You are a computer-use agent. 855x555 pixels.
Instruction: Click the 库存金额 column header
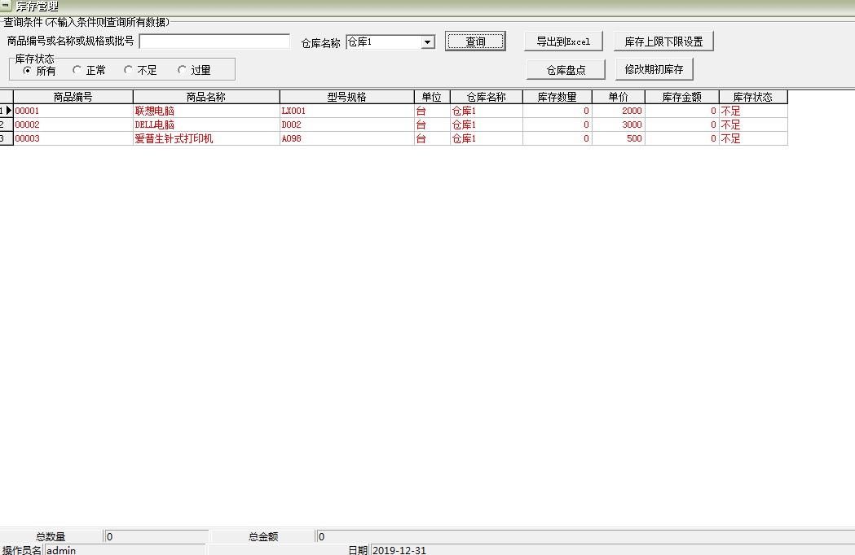tap(682, 97)
